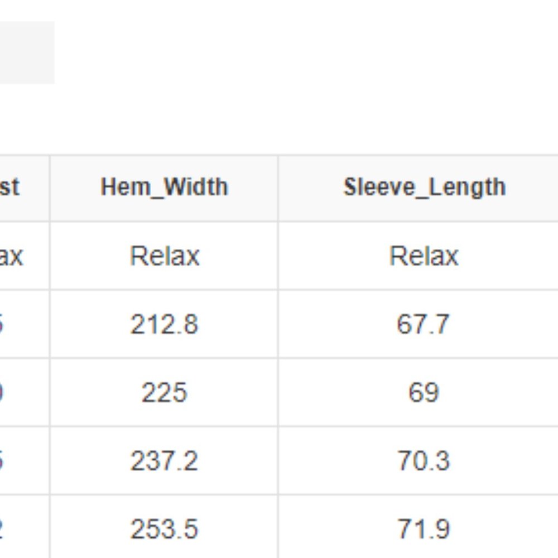
Task: Select the 70.3 sleeve length cell
Action: pyautogui.click(x=423, y=461)
